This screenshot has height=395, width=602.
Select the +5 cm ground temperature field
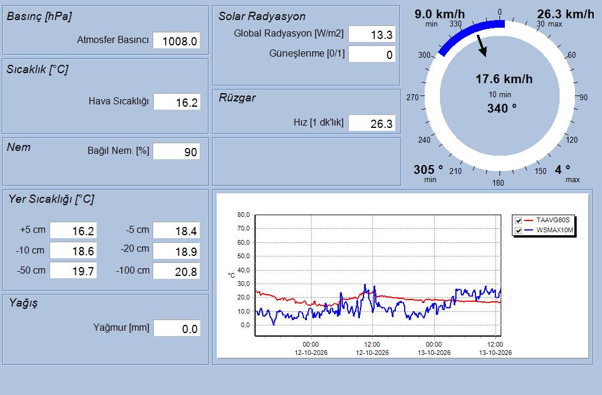73,231
